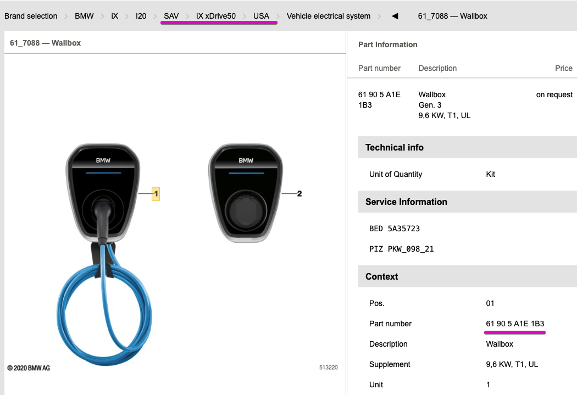Click the Description column header
Image resolution: width=577 pixels, height=395 pixels.
click(437, 68)
